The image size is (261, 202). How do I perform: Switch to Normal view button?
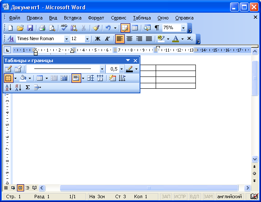6,188
